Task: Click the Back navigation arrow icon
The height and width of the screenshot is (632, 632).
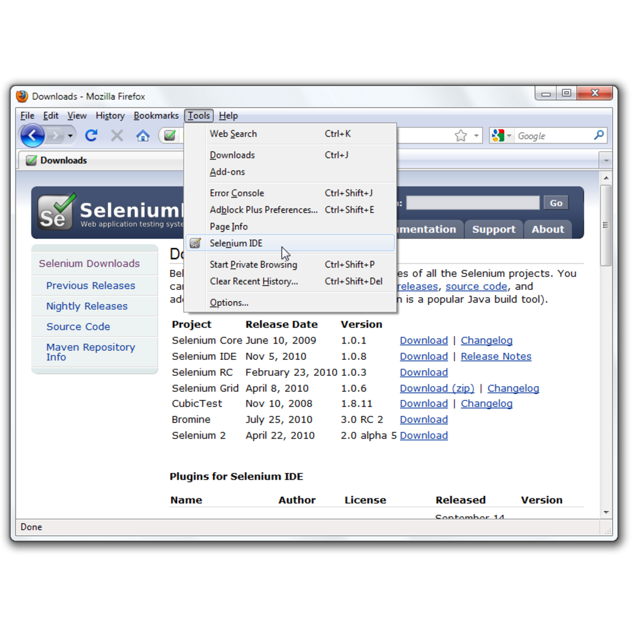Action: pos(32,135)
